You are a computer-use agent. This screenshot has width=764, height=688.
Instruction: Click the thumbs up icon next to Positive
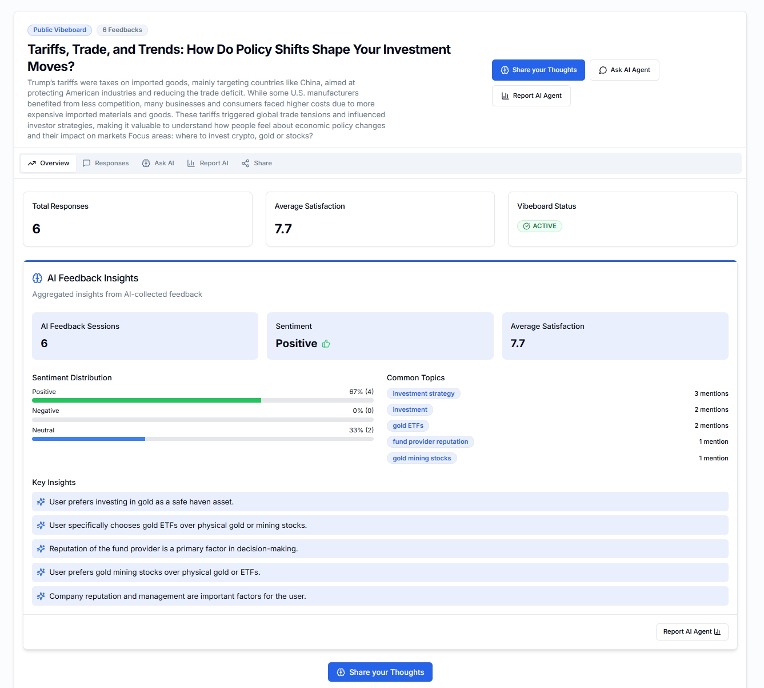click(x=326, y=344)
